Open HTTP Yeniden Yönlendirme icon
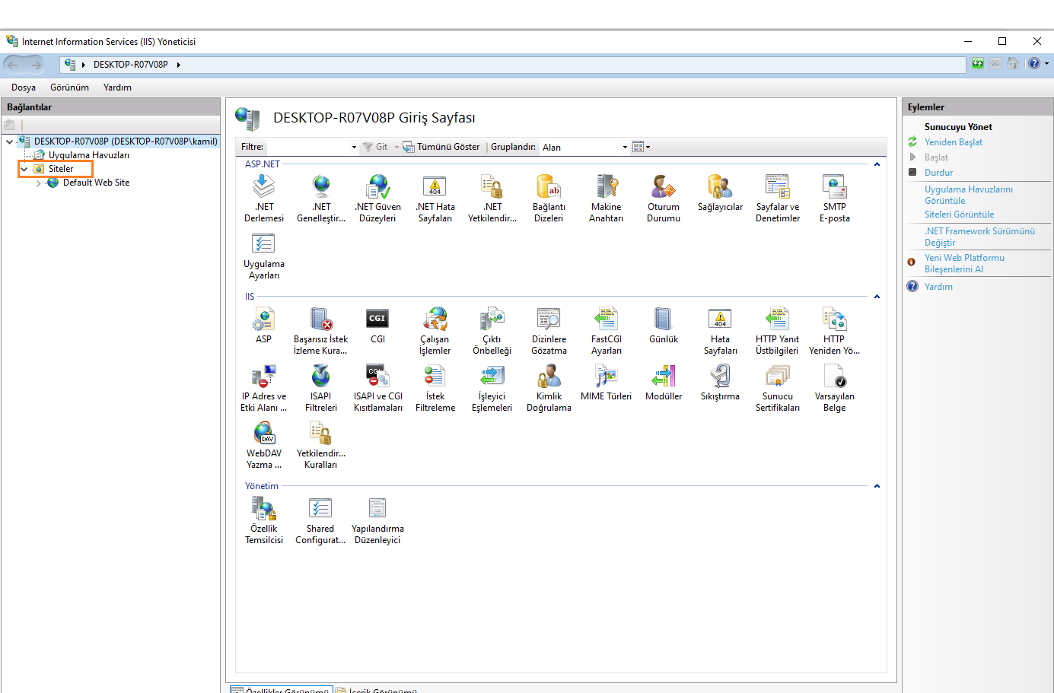 [x=835, y=319]
